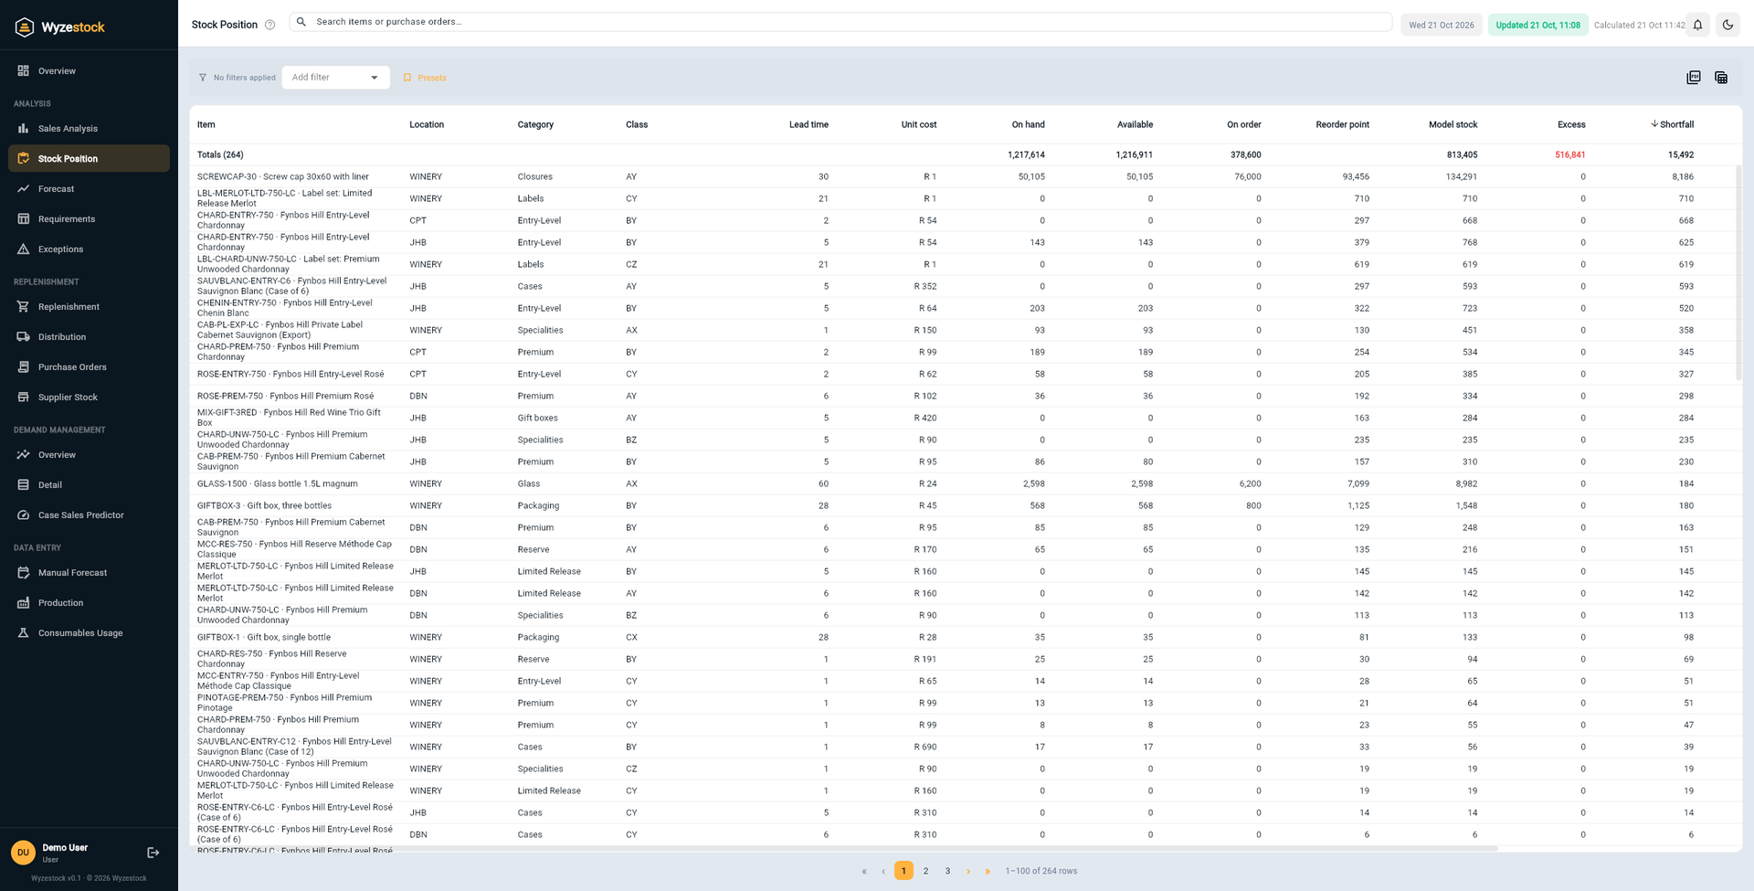Click Calculated 21 Oct 11:42 text
1754x891 pixels.
[1639, 25]
